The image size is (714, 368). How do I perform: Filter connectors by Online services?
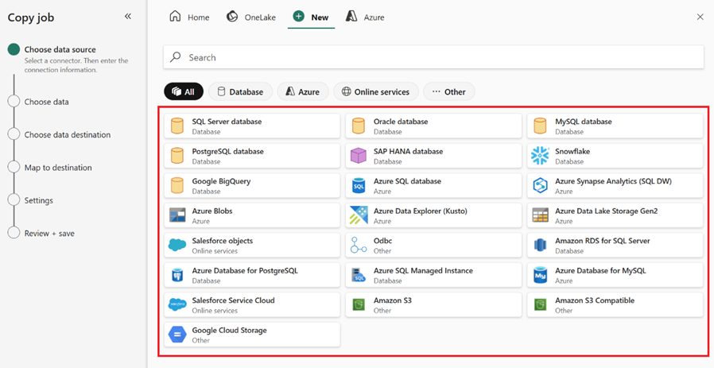[x=375, y=91]
